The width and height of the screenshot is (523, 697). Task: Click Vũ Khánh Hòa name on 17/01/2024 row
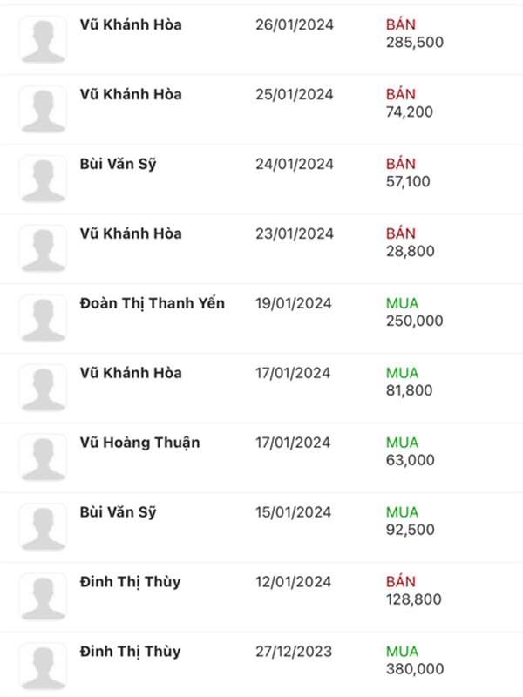pos(131,373)
